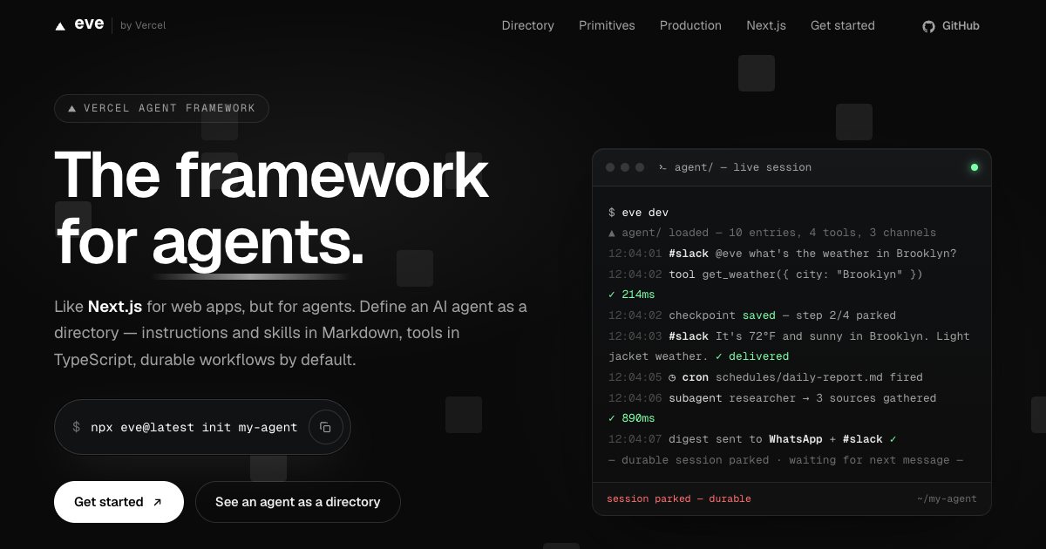
Task: Click the terminal prompt icon beside agent/
Action: 662,167
